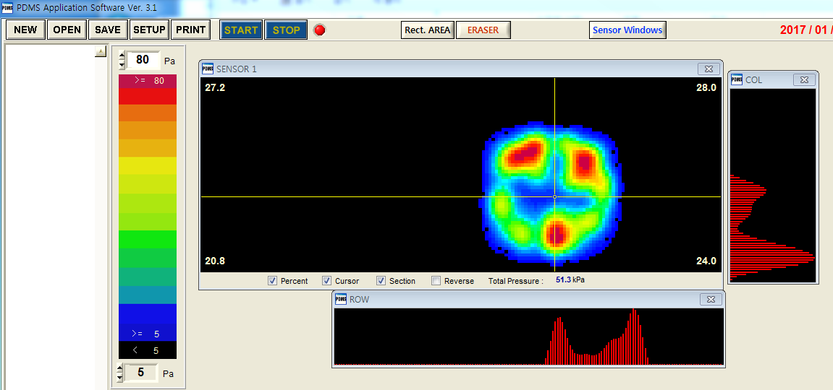The image size is (833, 390).
Task: Click the PDMS icon in SENSOR 1 title bar
Action: click(x=207, y=69)
